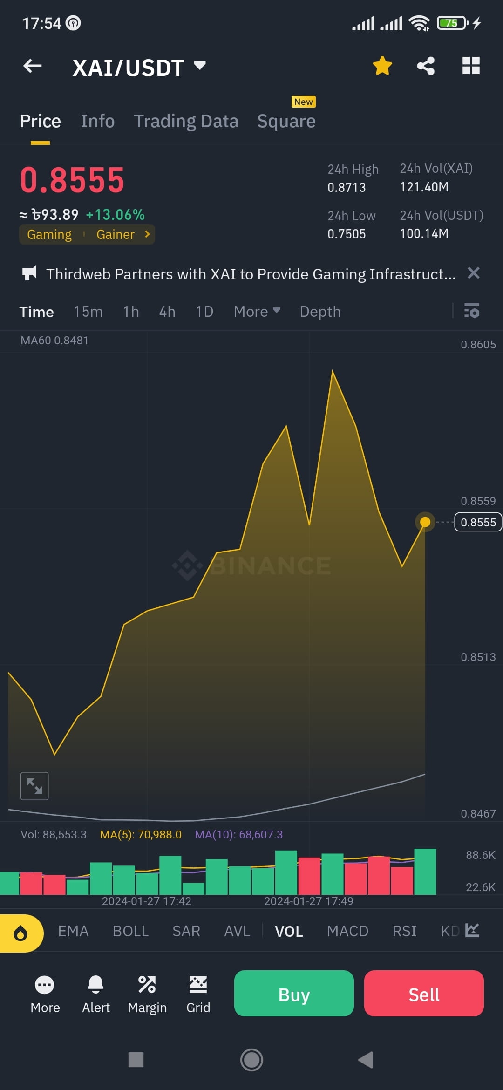Expand the More timeframe options

pos(255,311)
